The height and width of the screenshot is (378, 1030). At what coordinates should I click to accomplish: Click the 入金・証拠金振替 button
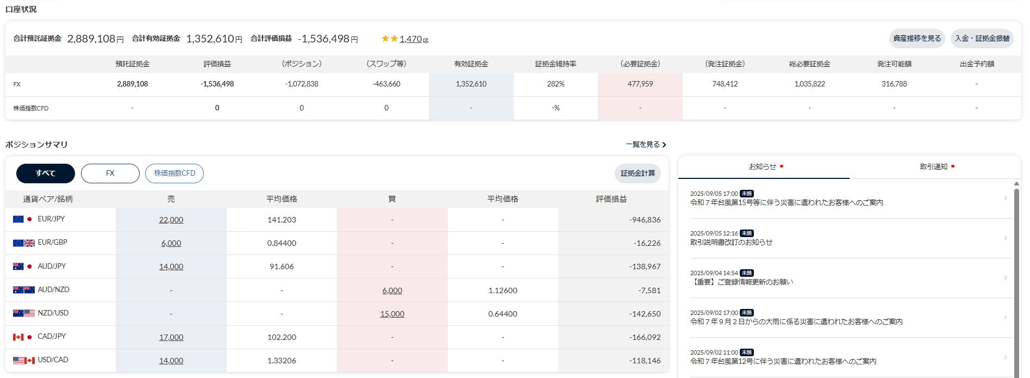point(982,39)
